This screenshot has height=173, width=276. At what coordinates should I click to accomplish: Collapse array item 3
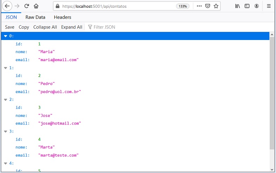click(6, 132)
